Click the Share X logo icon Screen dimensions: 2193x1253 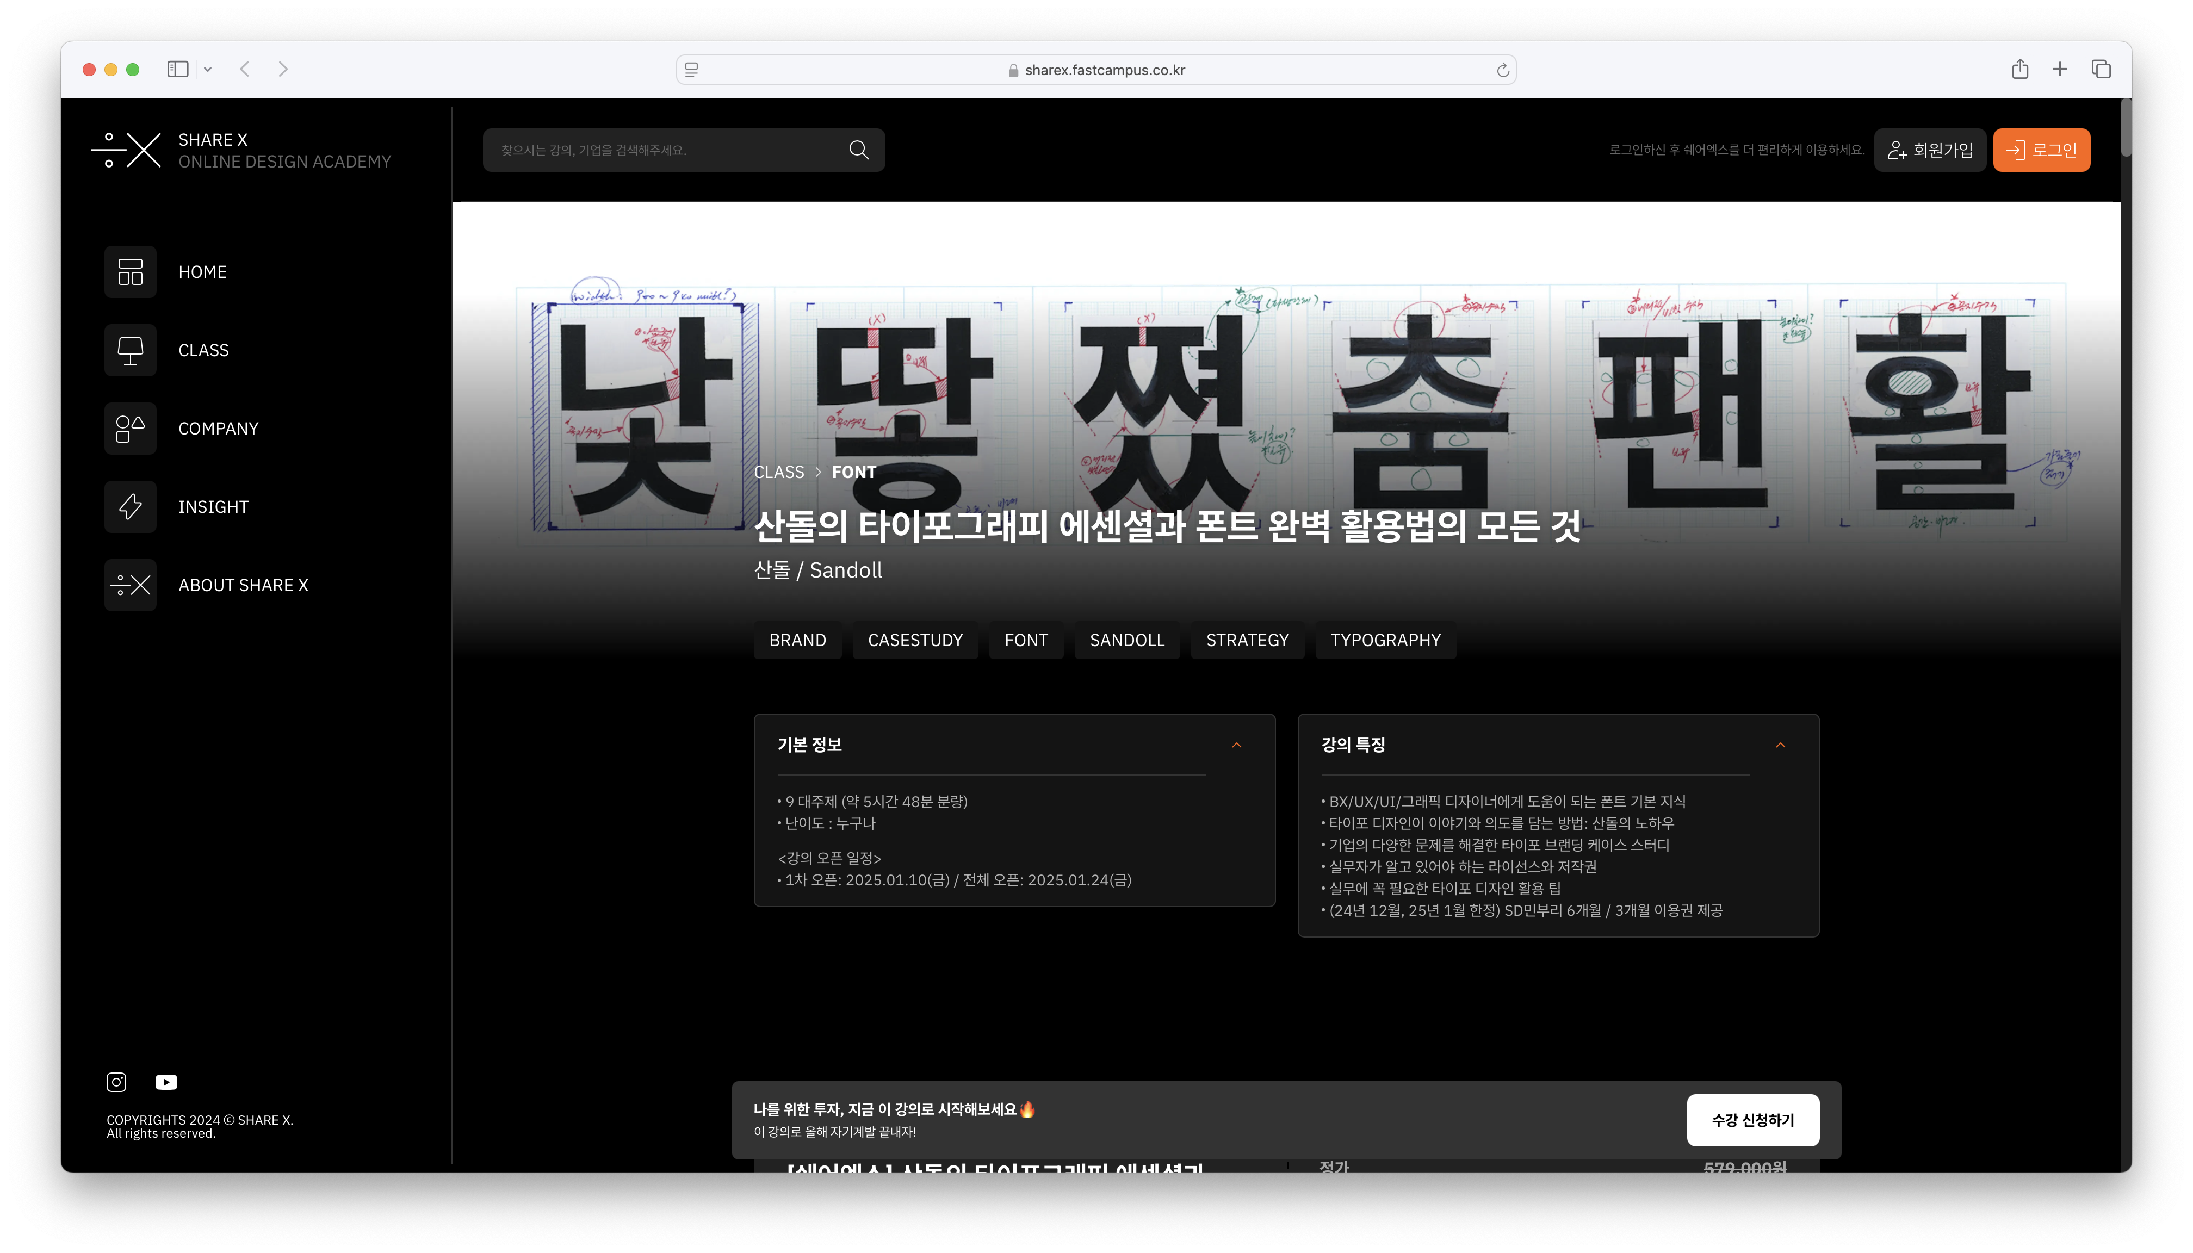(x=127, y=150)
